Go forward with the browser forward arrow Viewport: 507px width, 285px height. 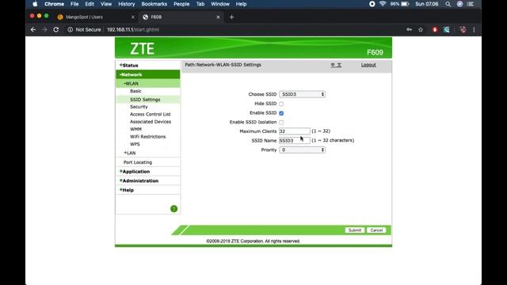pos(44,29)
